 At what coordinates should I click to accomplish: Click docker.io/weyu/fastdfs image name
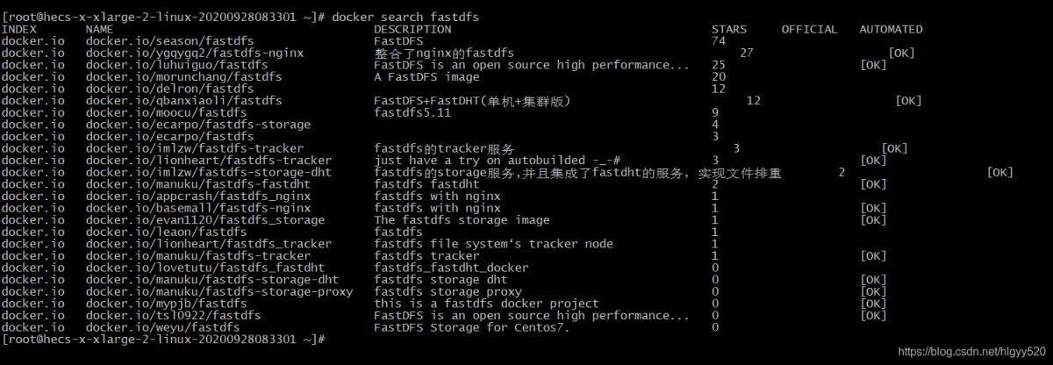[x=162, y=327]
